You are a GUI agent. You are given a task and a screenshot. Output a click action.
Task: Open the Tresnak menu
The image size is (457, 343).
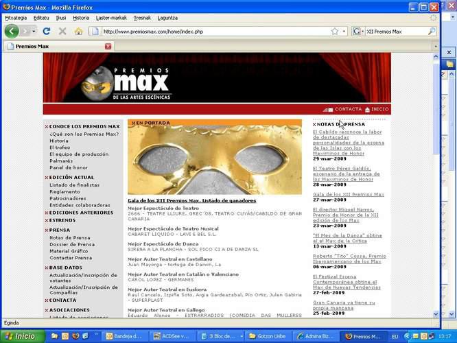click(x=142, y=18)
